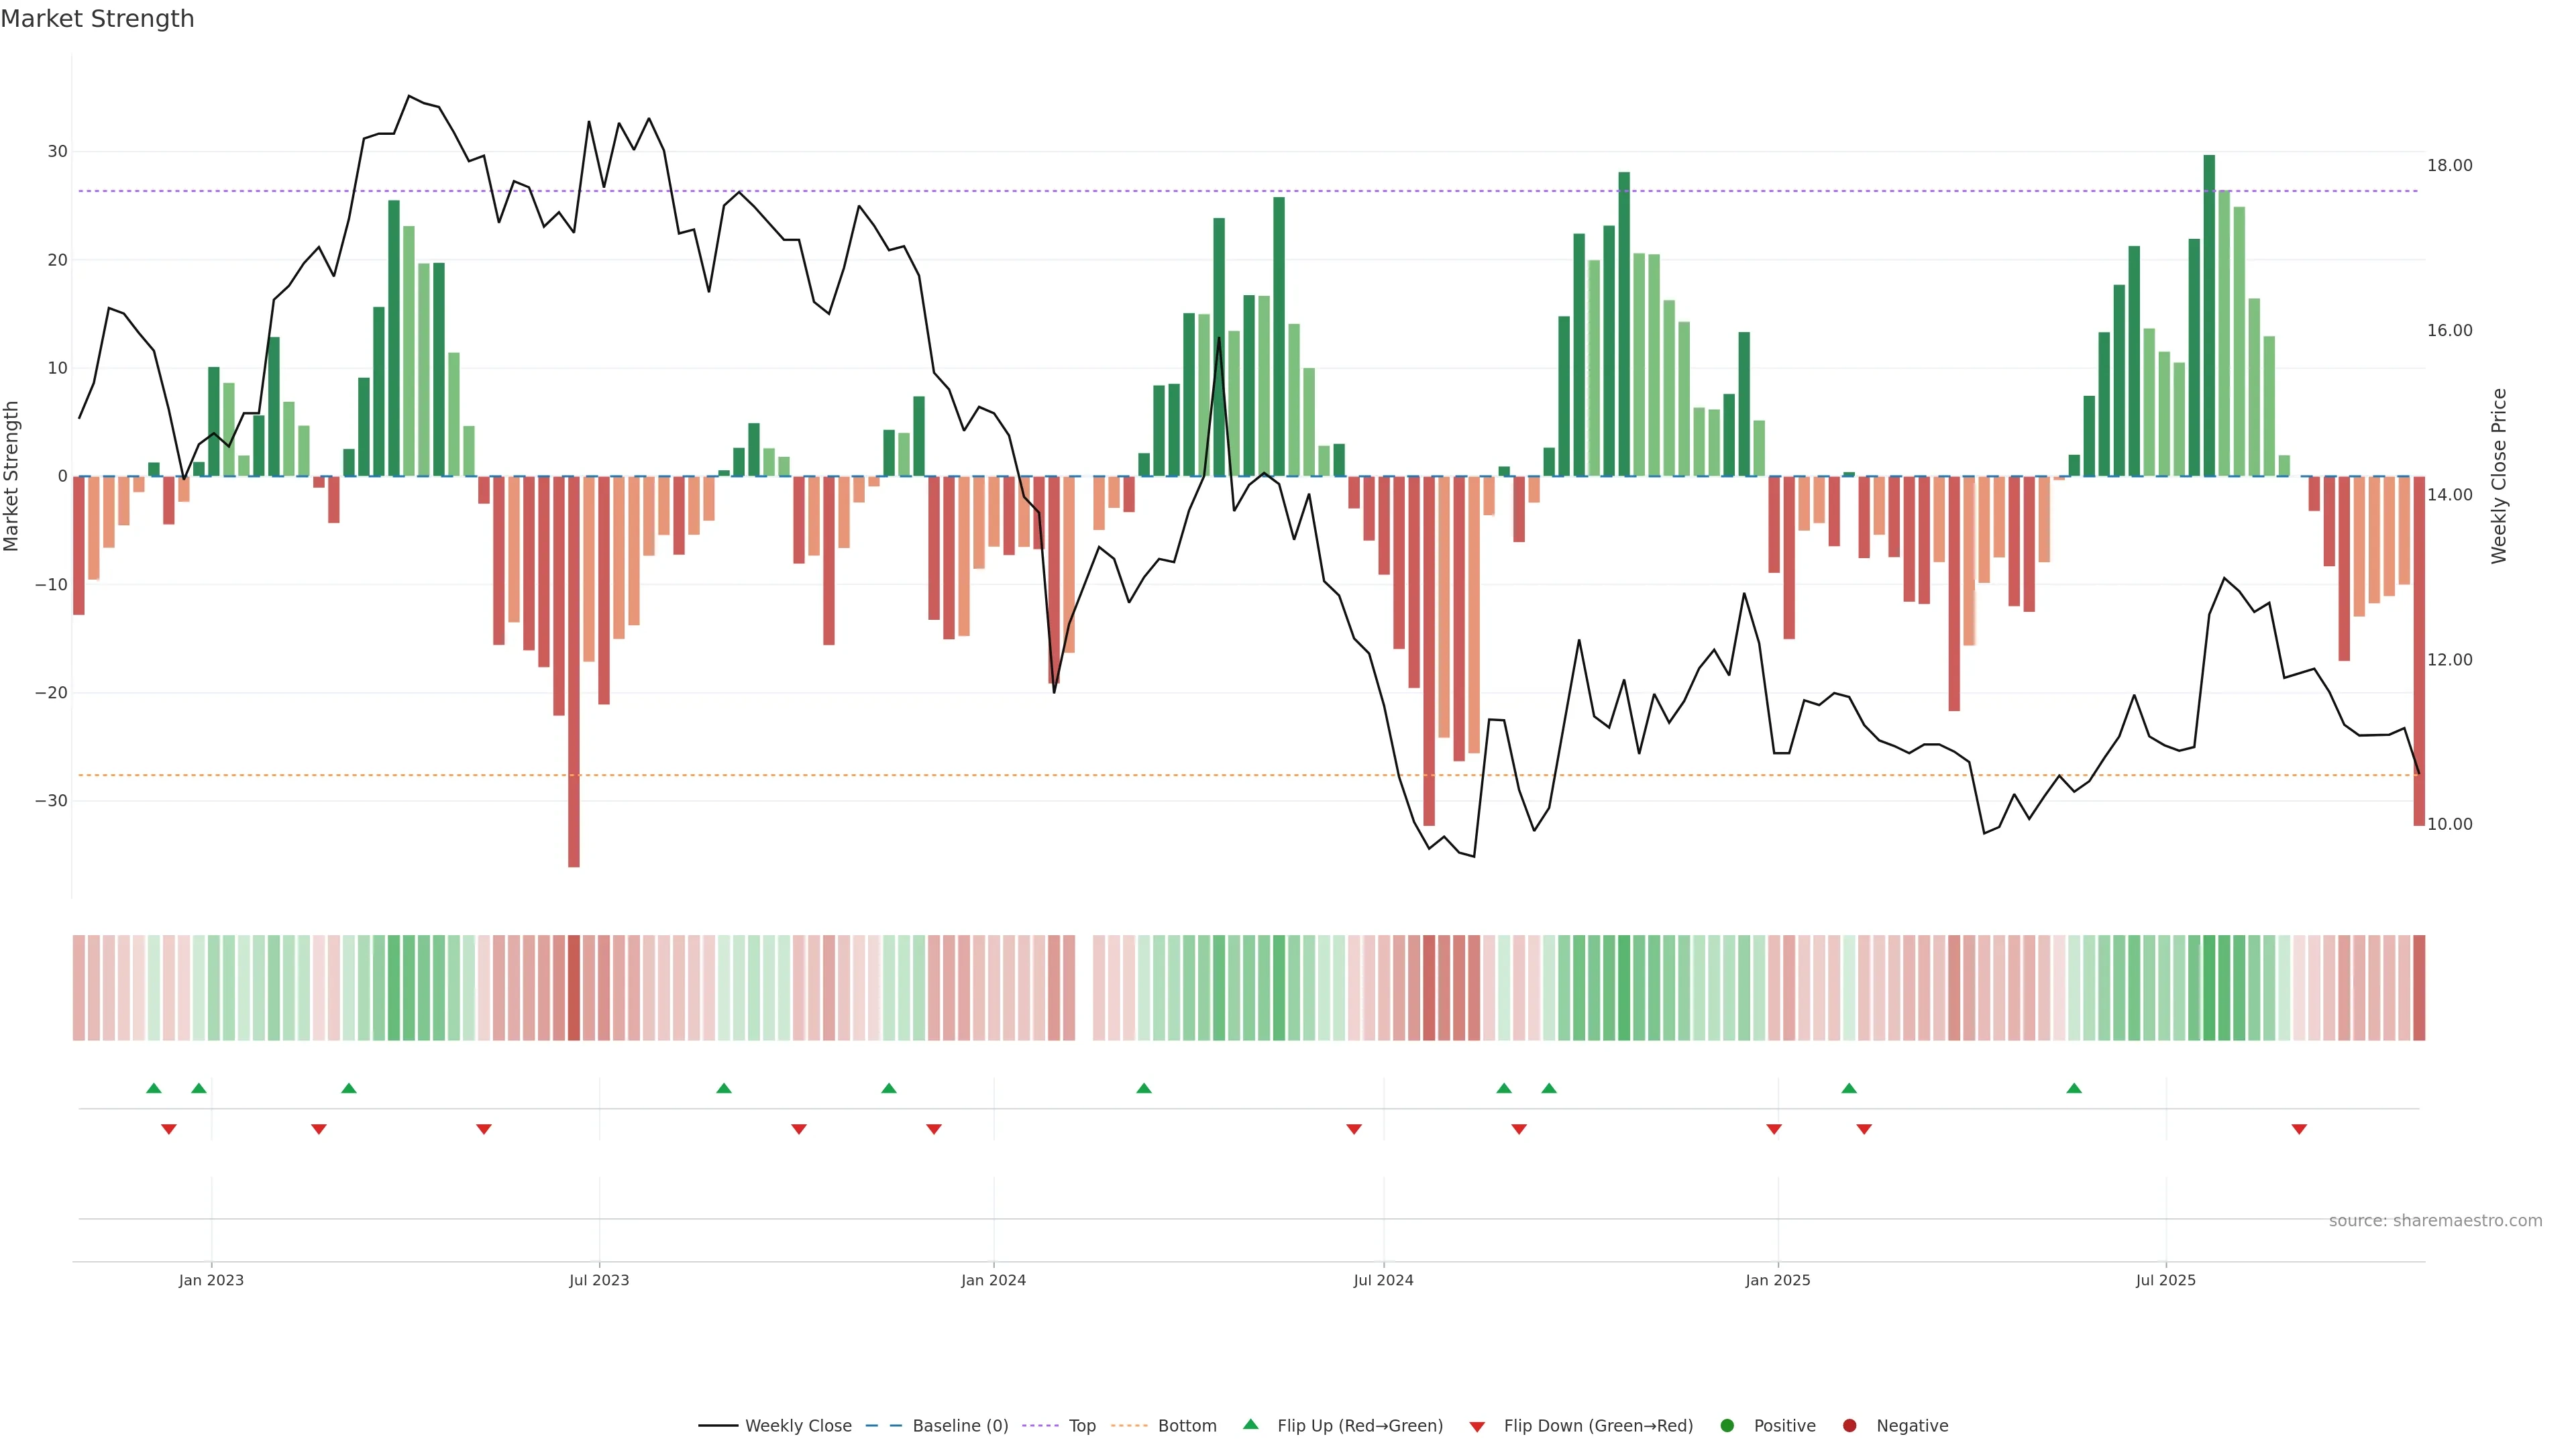Click the Jan 2024 x-axis label

point(993,1280)
